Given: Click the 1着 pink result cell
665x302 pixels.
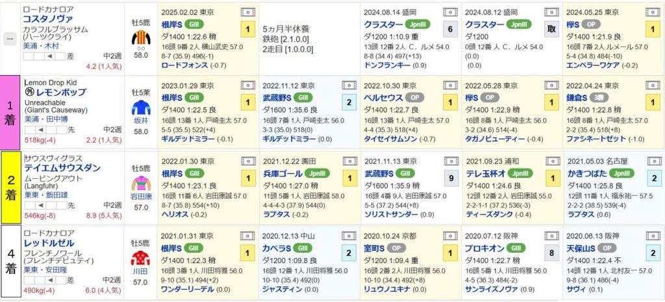Looking at the screenshot, I should pos(10,113).
